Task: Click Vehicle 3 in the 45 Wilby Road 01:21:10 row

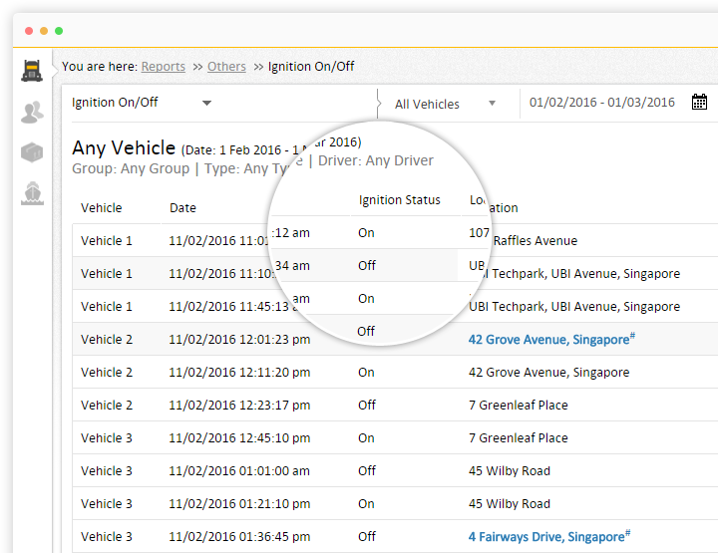Action: click(107, 503)
